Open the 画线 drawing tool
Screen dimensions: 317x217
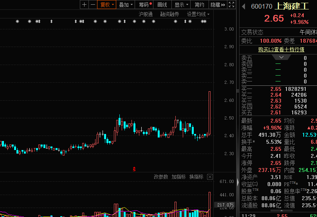(x=162, y=5)
